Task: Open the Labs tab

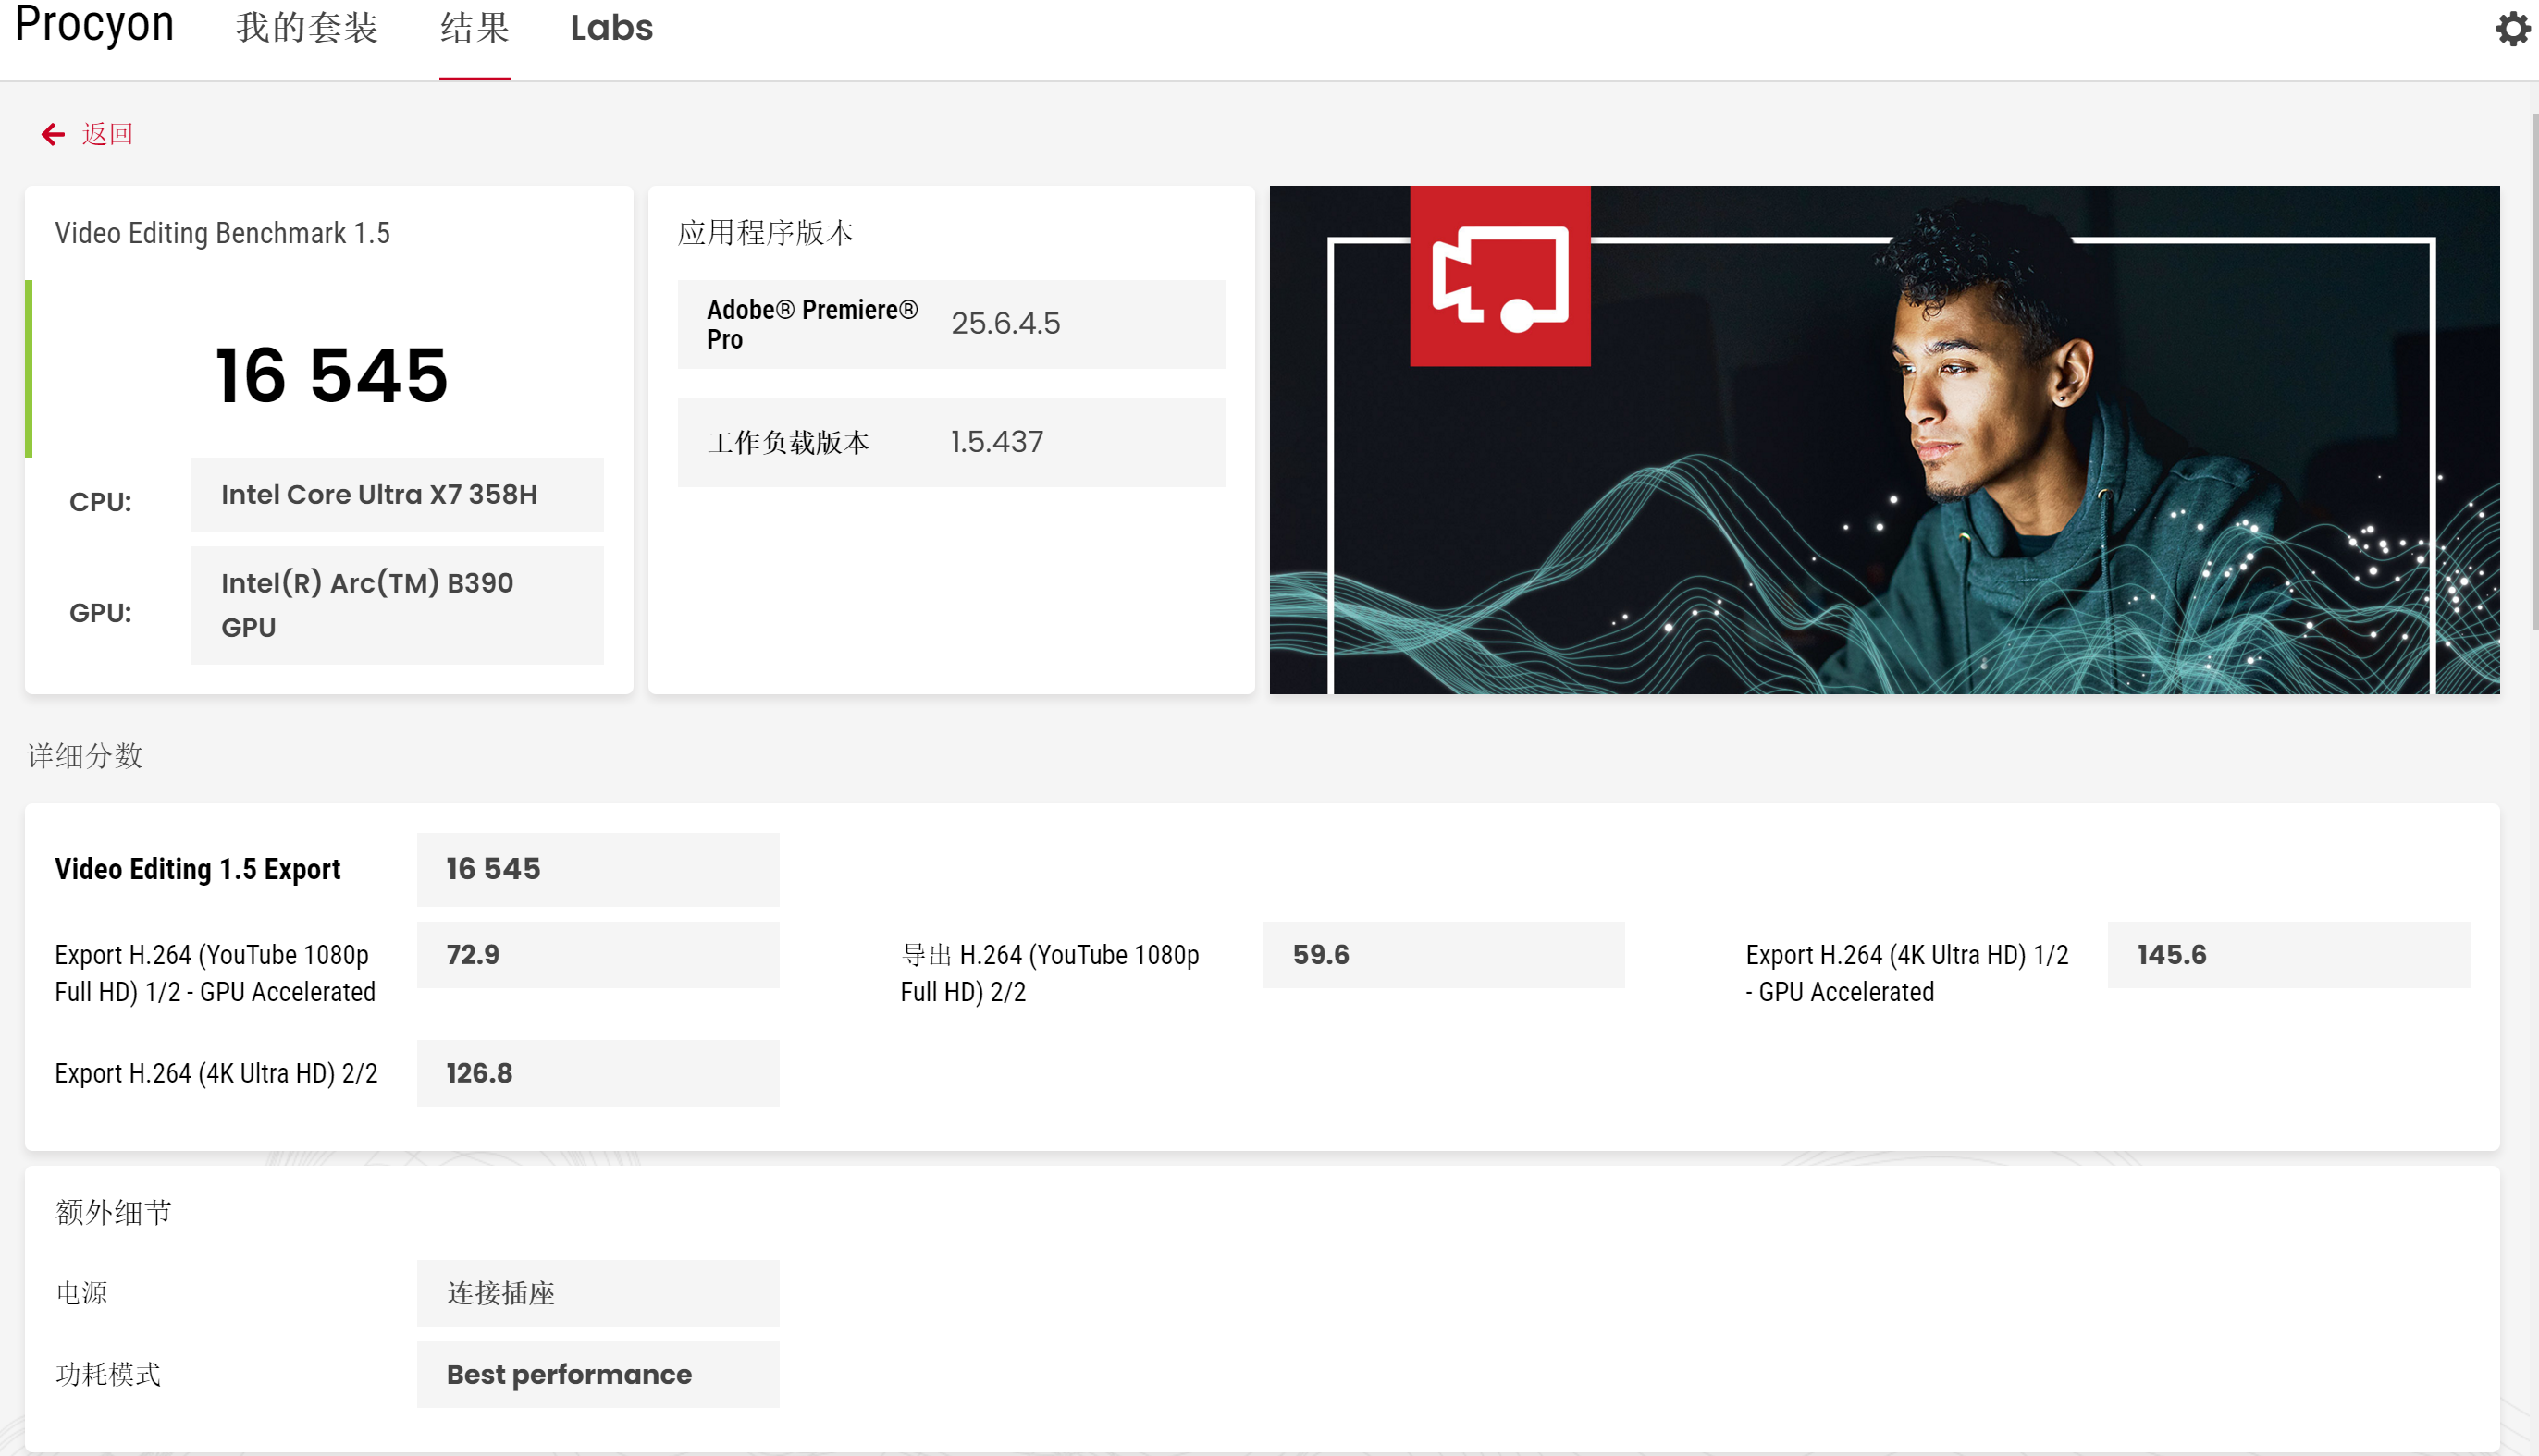Action: 611,28
